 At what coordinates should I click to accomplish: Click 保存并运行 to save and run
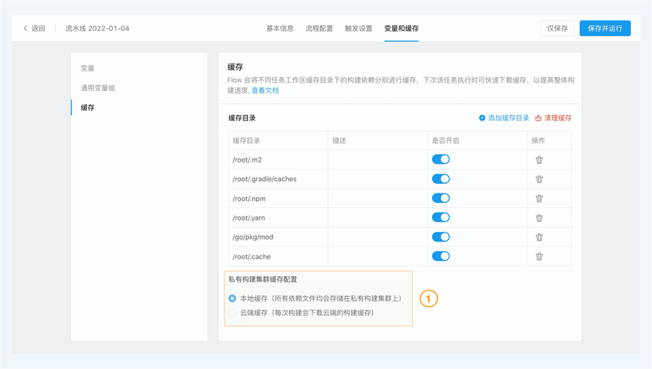click(605, 28)
